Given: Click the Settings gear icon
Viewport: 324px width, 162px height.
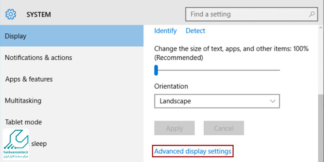Looking at the screenshot, I should 11,15.
